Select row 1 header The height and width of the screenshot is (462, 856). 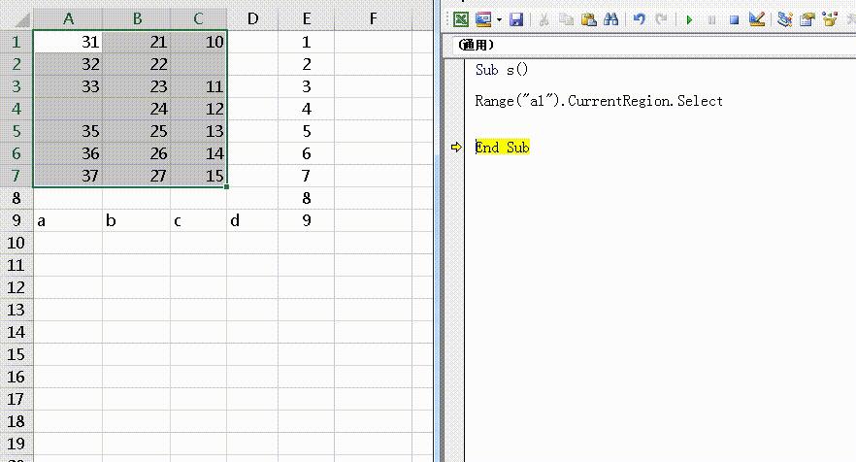coord(16,42)
